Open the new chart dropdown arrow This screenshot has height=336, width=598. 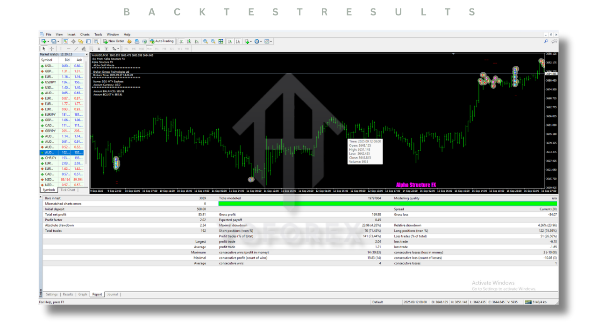tap(48, 42)
